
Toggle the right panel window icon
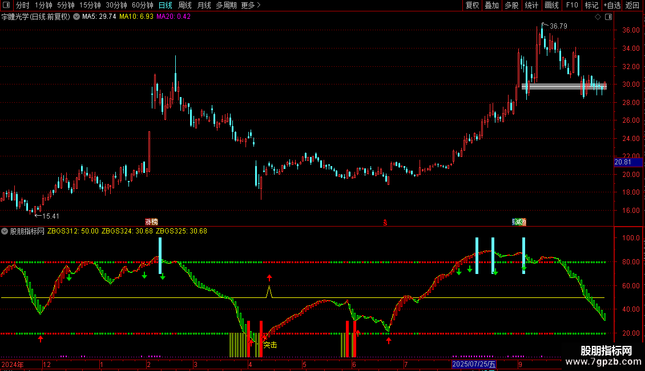click(x=608, y=17)
